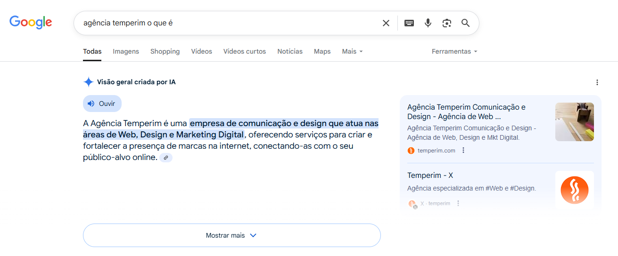Viewport: 618px width, 256px height.
Task: Click the orange Temperim logo thumbnail
Action: [x=575, y=190]
